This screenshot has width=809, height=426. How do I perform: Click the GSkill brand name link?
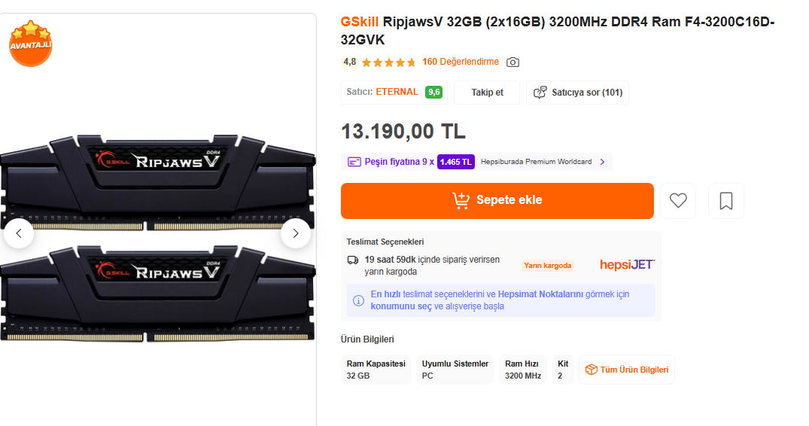pyautogui.click(x=360, y=22)
